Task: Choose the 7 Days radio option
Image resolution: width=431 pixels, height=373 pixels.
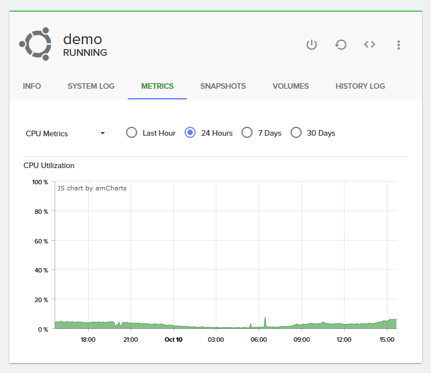Action: pyautogui.click(x=247, y=133)
